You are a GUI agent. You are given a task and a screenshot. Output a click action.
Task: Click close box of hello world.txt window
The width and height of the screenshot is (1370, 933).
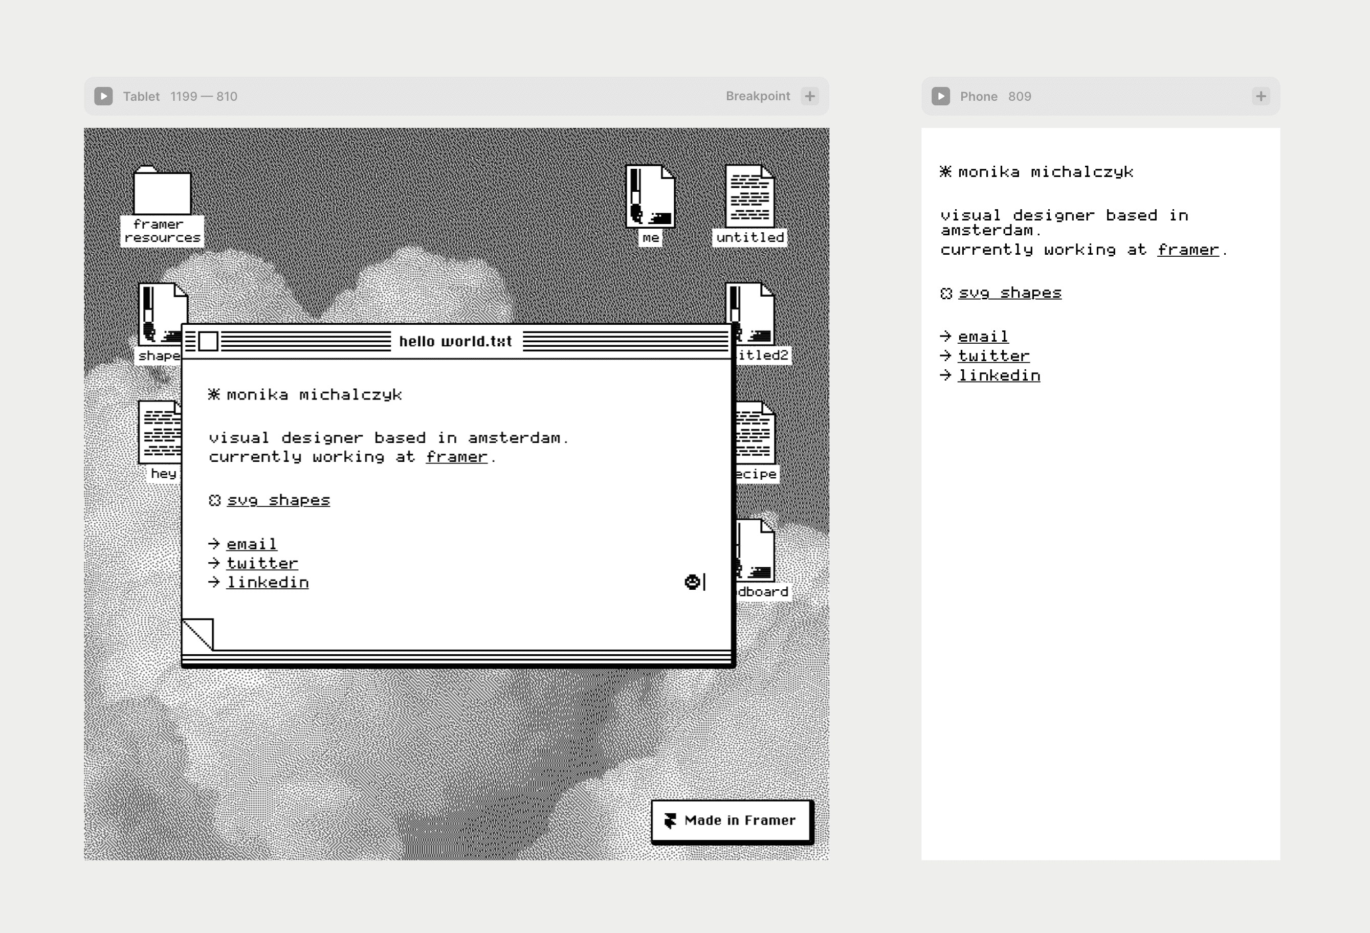coord(208,341)
